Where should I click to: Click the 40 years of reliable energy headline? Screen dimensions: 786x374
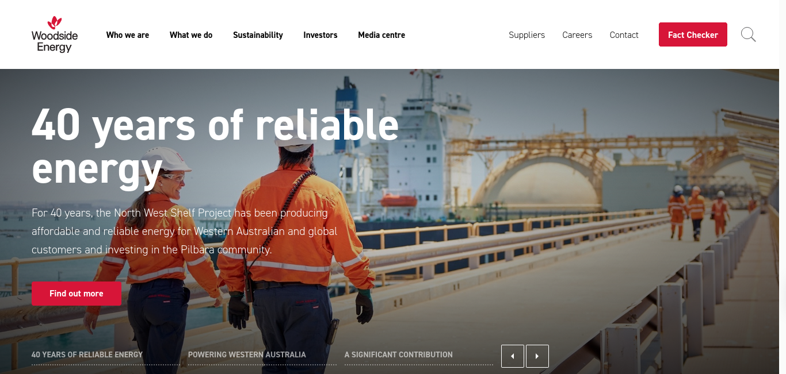(x=215, y=146)
